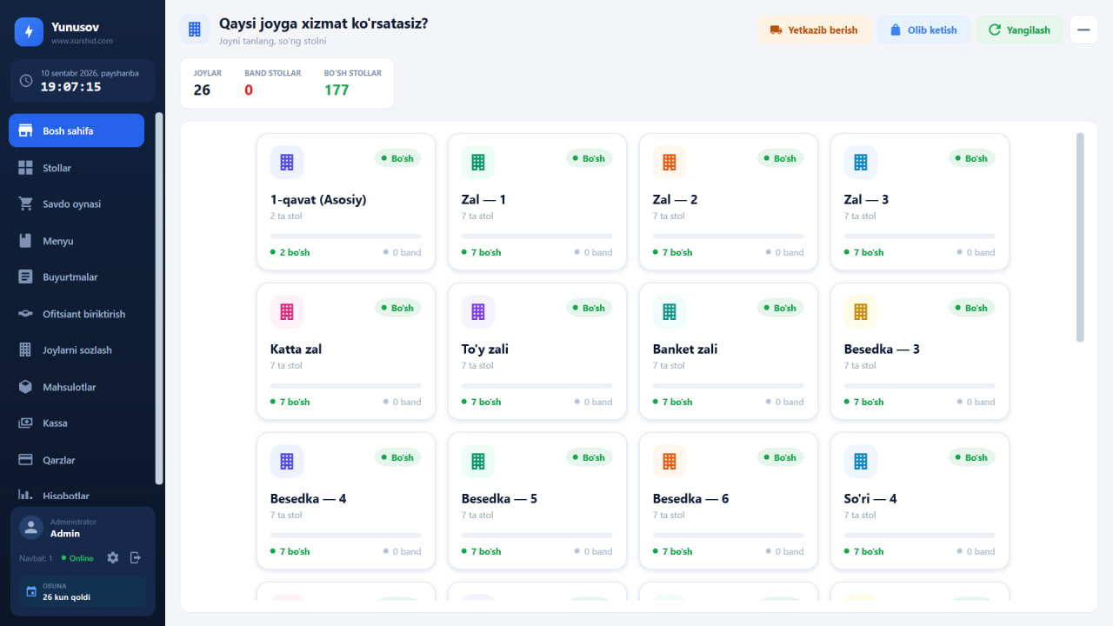
Task: Select Menyu in the sidebar
Action: tap(77, 241)
